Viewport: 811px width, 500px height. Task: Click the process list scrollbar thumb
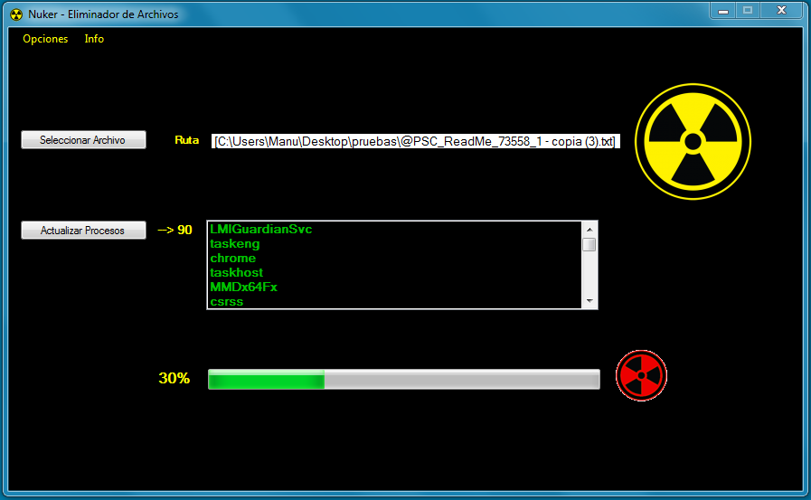(x=589, y=244)
